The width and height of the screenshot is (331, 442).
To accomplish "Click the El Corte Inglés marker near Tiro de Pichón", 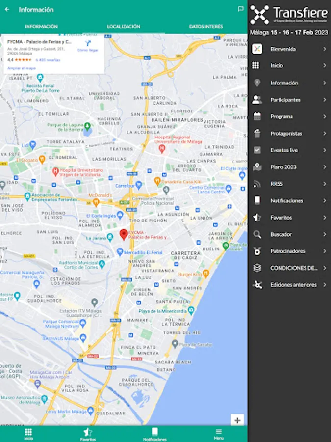I will point(120,216).
